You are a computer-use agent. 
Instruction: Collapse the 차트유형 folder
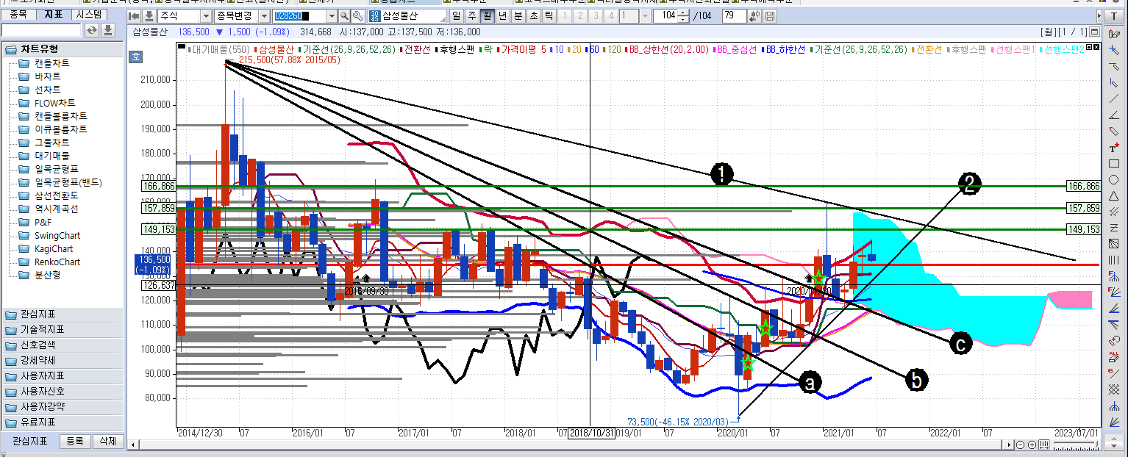click(x=62, y=49)
